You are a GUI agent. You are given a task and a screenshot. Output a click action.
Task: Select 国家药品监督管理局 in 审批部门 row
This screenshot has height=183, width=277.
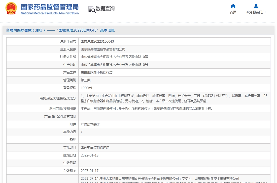tap(95, 147)
